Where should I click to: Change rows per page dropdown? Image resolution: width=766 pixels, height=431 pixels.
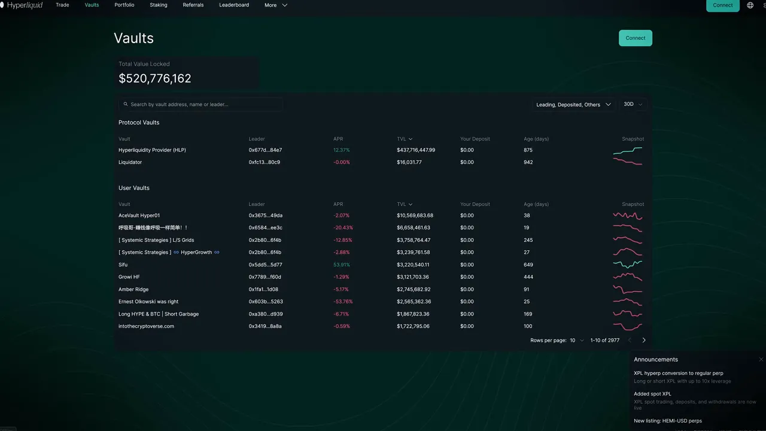pos(577,340)
